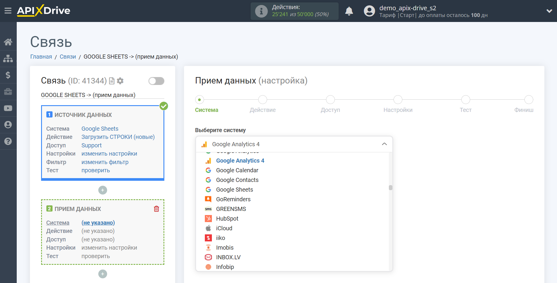Viewport: 557px width, 283px height.
Task: Open the briefcase sidebar icon
Action: [8, 92]
